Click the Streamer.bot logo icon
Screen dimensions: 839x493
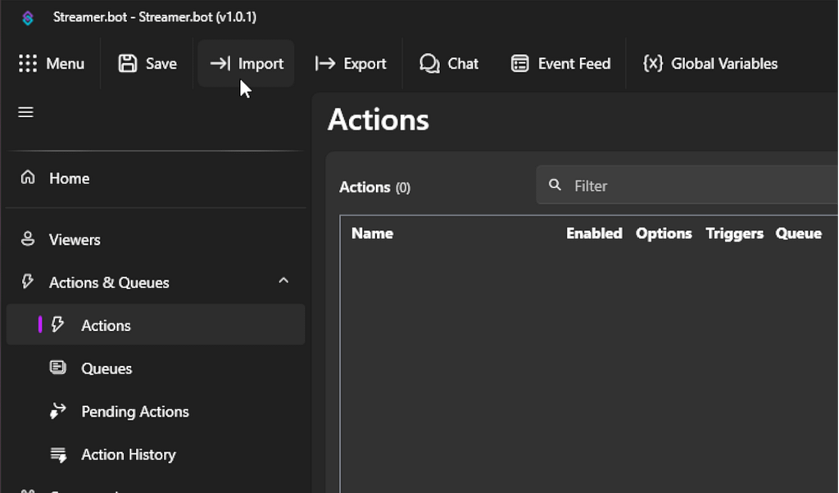coord(28,17)
